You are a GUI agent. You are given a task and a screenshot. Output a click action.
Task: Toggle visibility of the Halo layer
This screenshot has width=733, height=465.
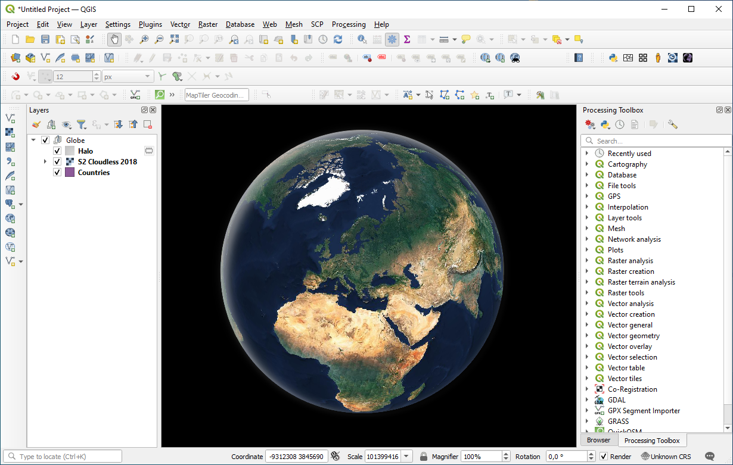[x=57, y=151]
